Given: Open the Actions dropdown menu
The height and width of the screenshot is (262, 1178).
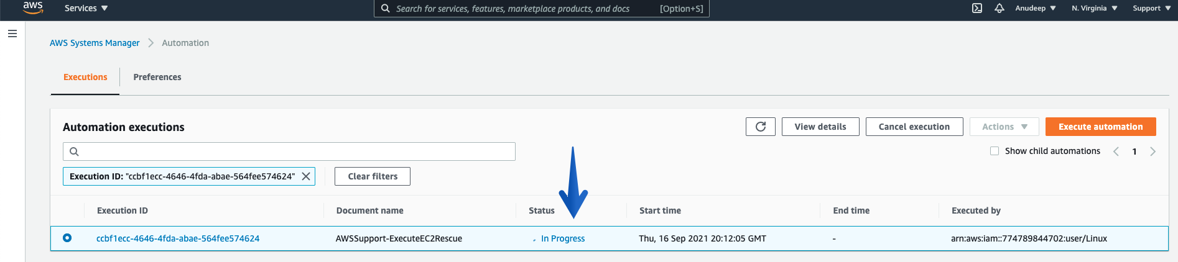Looking at the screenshot, I should (x=1004, y=127).
